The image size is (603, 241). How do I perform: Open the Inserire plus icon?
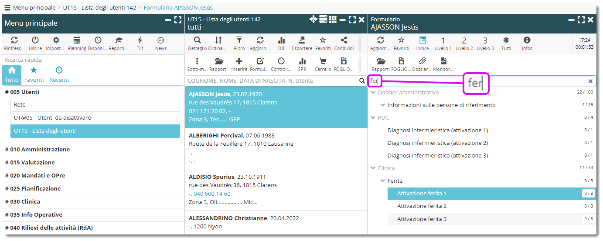tap(239, 61)
